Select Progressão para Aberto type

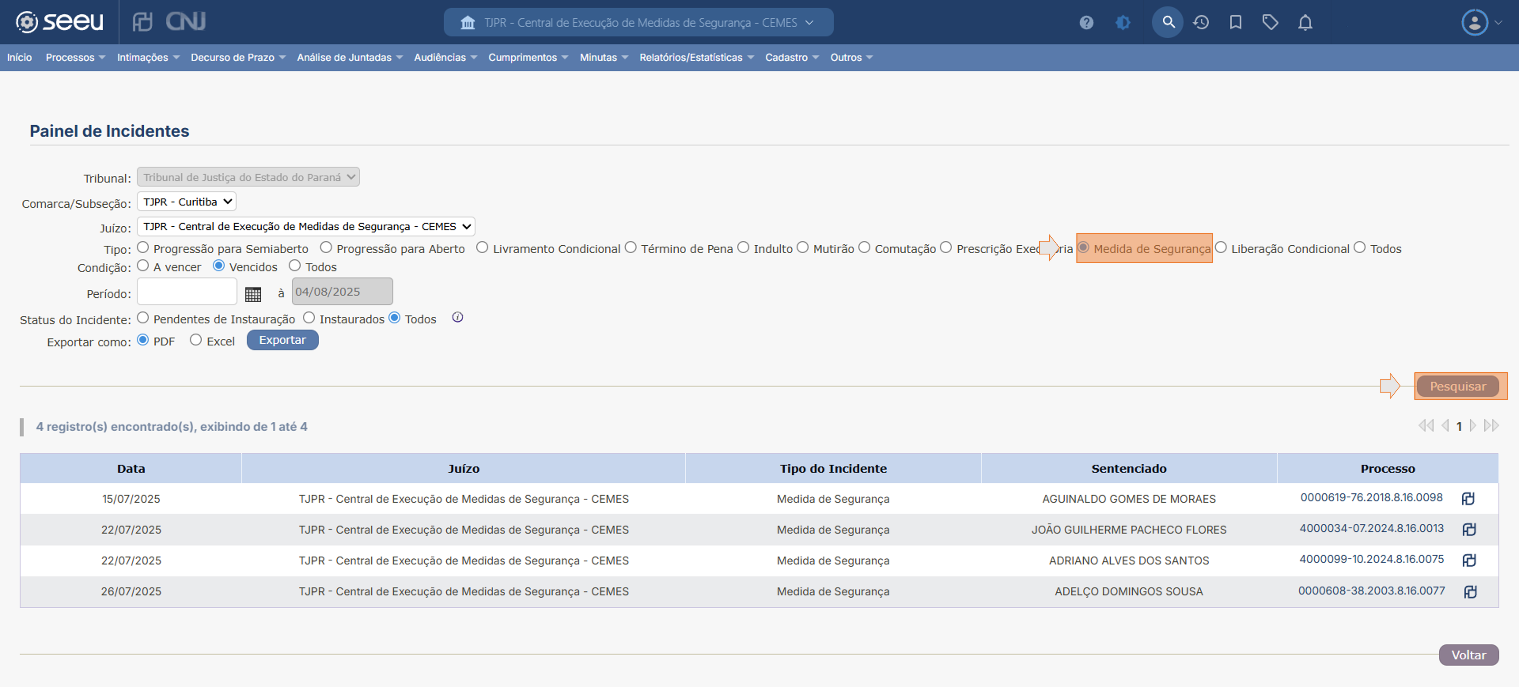[326, 247]
